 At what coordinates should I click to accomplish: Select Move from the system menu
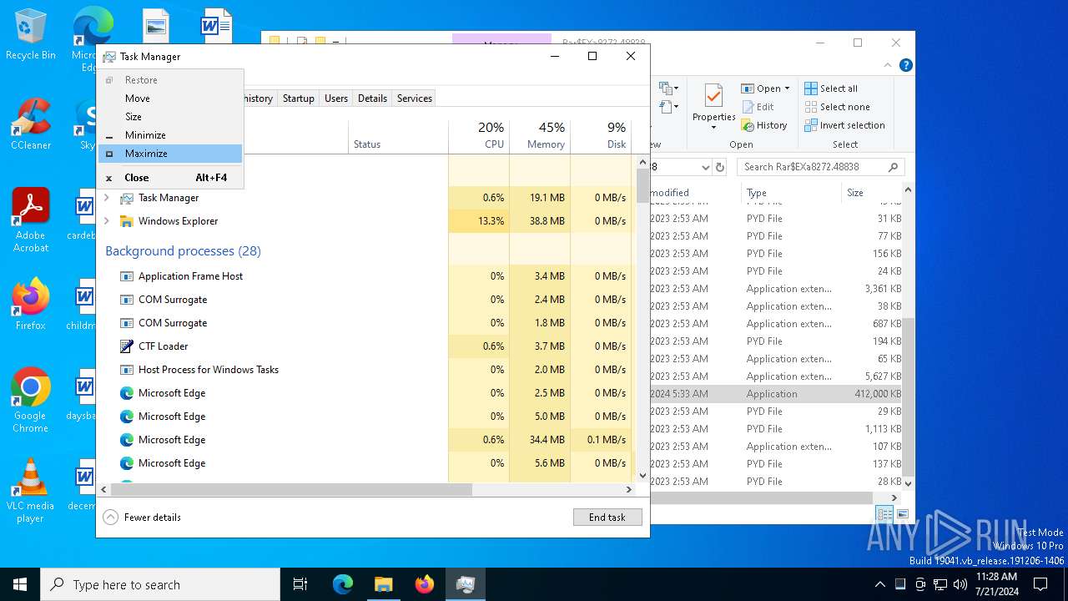[x=170, y=98]
